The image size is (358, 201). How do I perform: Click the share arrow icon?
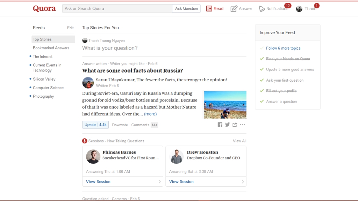coord(235,125)
